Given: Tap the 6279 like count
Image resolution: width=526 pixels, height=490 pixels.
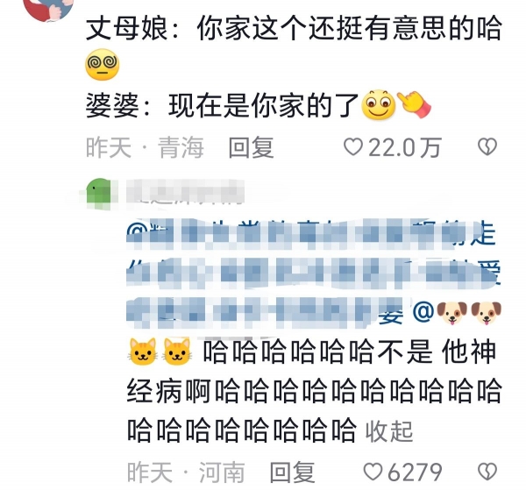Looking at the screenshot, I should click(415, 472).
